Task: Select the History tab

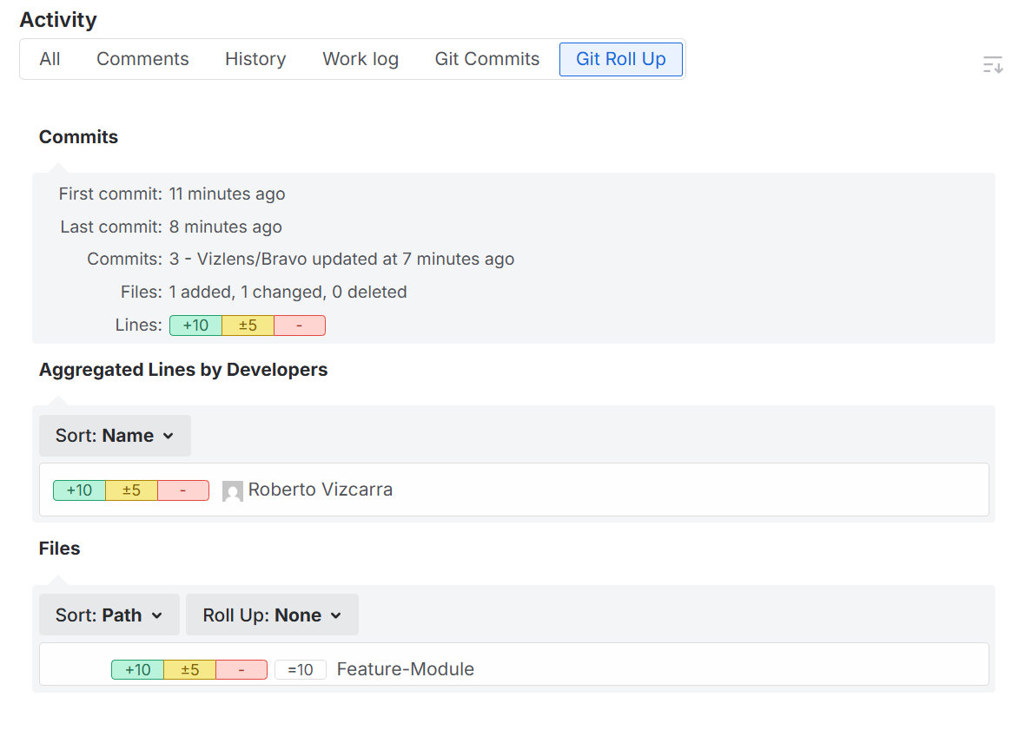Action: (255, 59)
